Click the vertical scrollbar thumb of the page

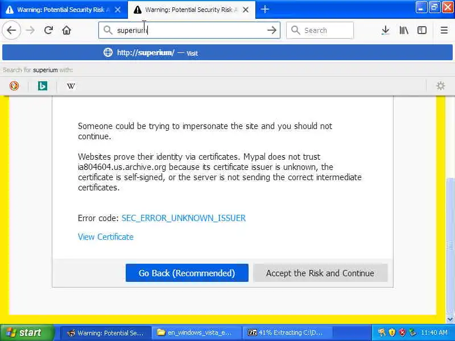(450, 246)
